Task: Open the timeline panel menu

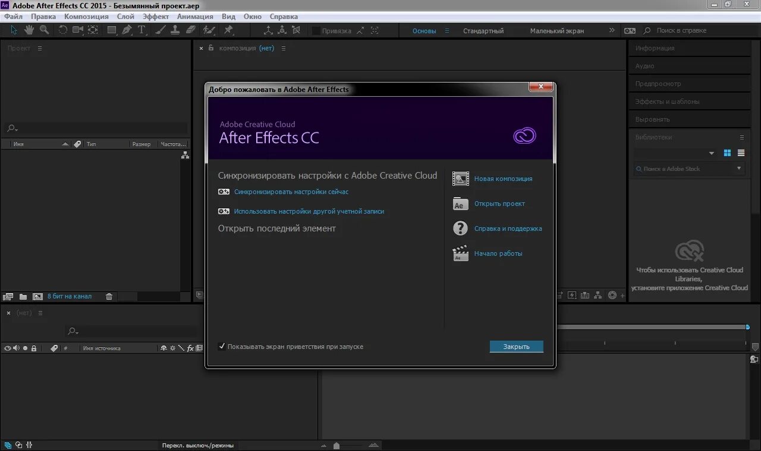Action: tap(41, 313)
